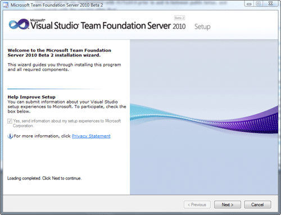Toggle the send setup experiences checkbox
This screenshot has width=281, height=215.
pyautogui.click(x=10, y=121)
